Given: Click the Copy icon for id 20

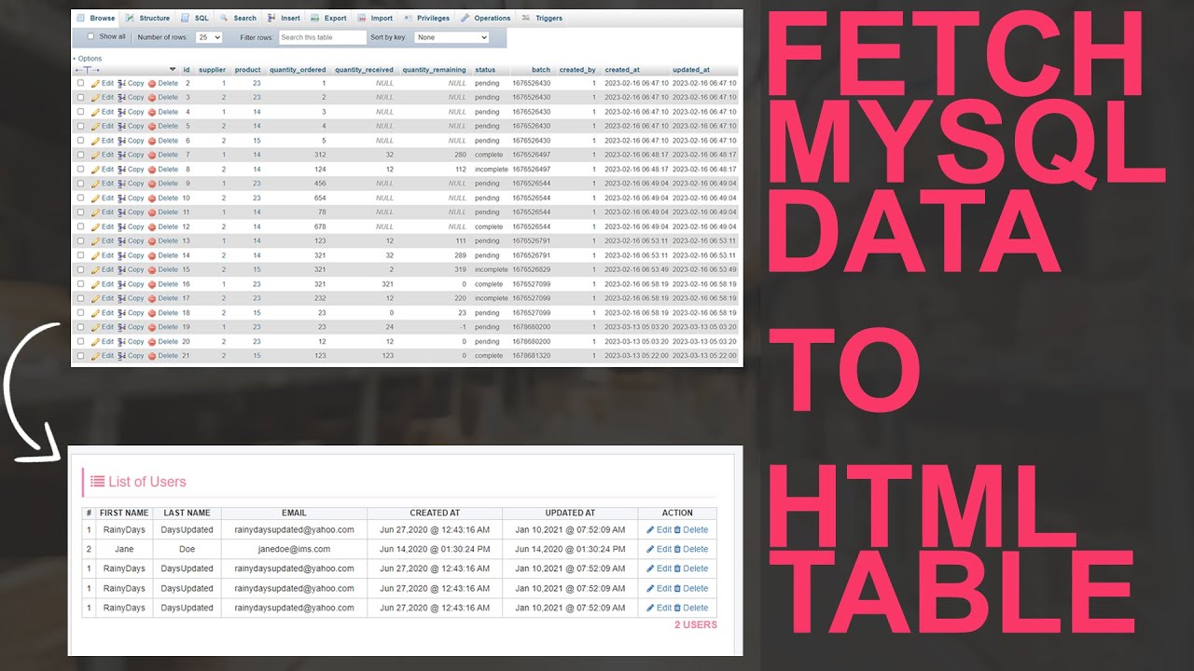Looking at the screenshot, I should (122, 341).
